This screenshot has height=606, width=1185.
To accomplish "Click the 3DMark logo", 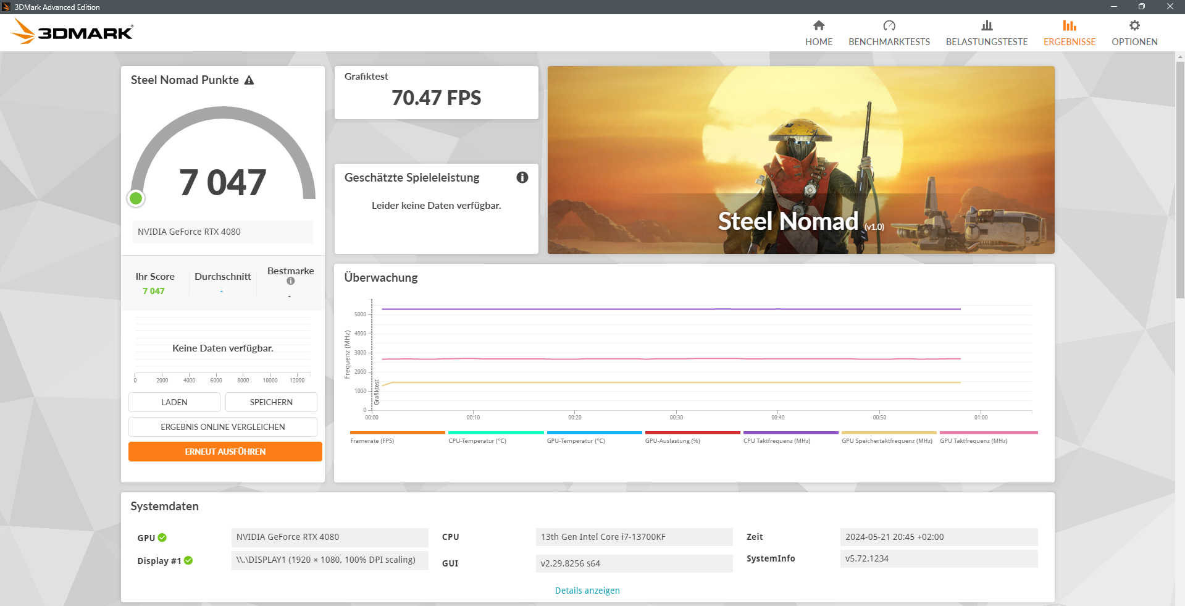I will [x=73, y=32].
